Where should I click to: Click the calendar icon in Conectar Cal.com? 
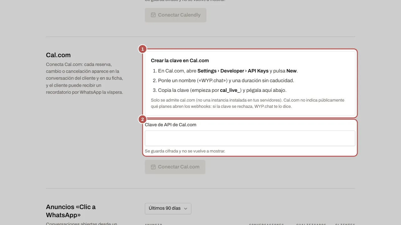[x=153, y=167]
